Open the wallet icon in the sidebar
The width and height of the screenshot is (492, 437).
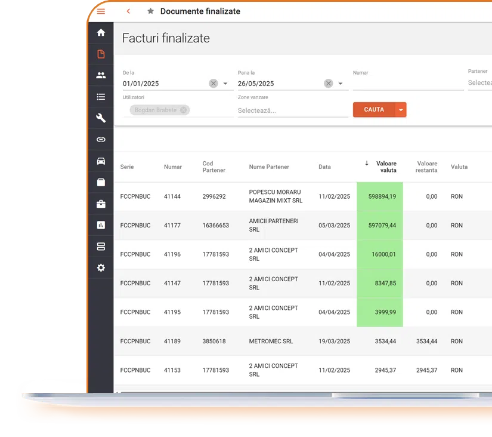click(100, 182)
